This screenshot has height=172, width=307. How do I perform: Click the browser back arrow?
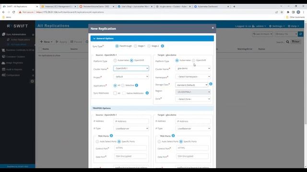[3, 12]
